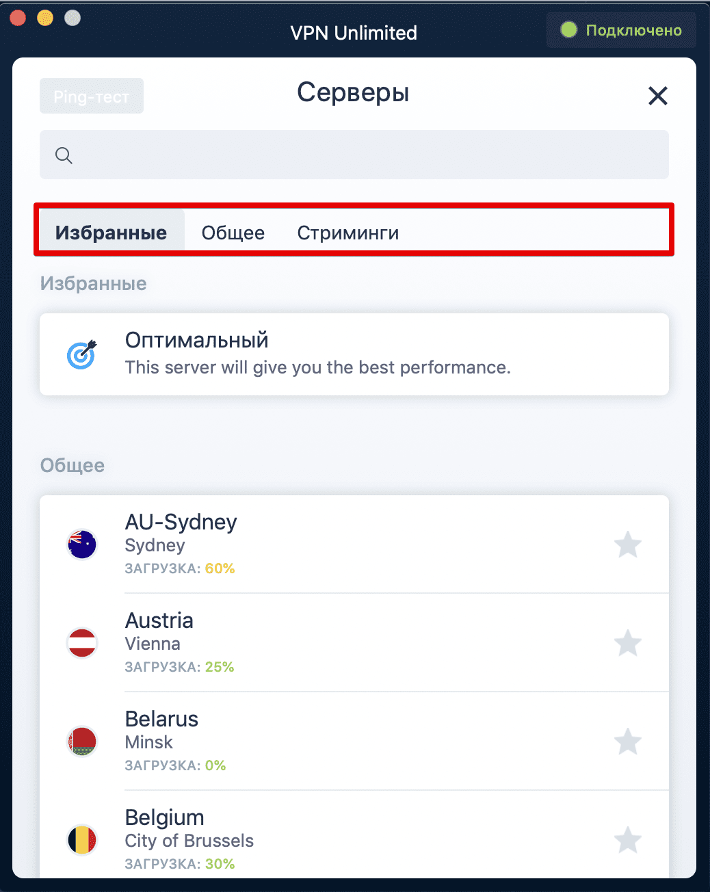Close the Серверы panel with the X
This screenshot has height=892, width=710.
coord(657,96)
